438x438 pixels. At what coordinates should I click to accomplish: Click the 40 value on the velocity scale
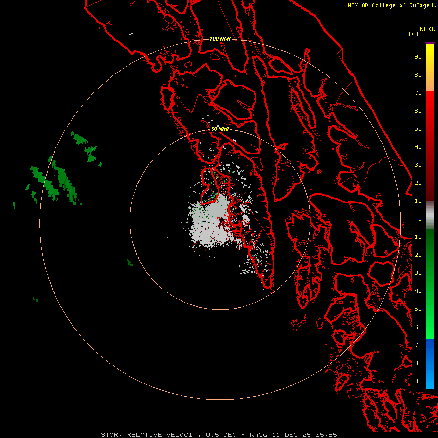point(418,146)
